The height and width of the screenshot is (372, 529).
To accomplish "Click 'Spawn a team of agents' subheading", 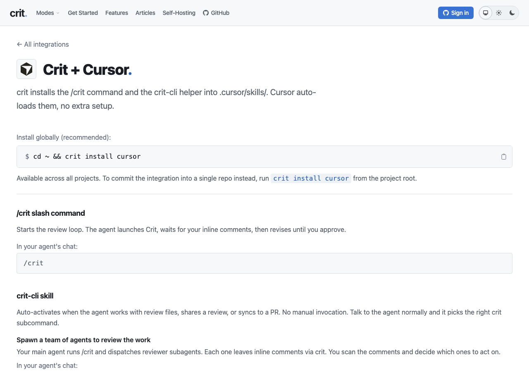I will tap(83, 340).
